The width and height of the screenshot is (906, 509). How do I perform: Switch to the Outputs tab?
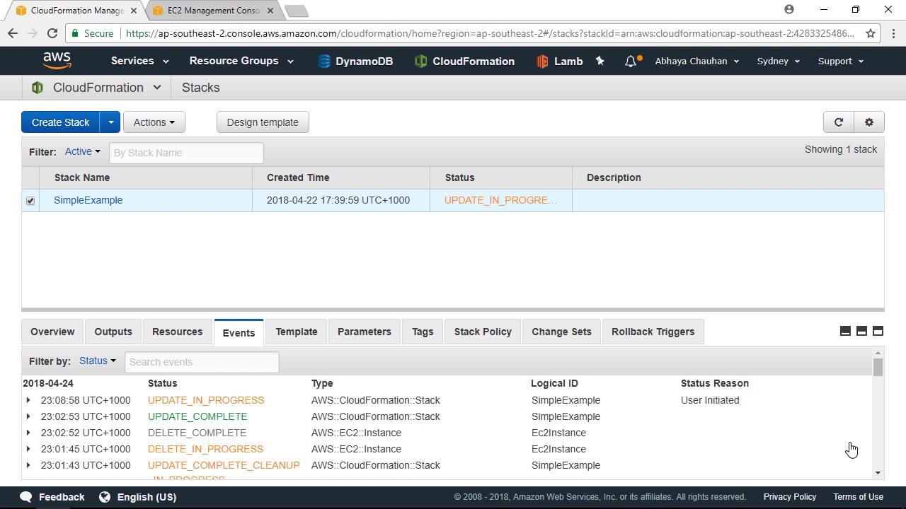pos(113,332)
